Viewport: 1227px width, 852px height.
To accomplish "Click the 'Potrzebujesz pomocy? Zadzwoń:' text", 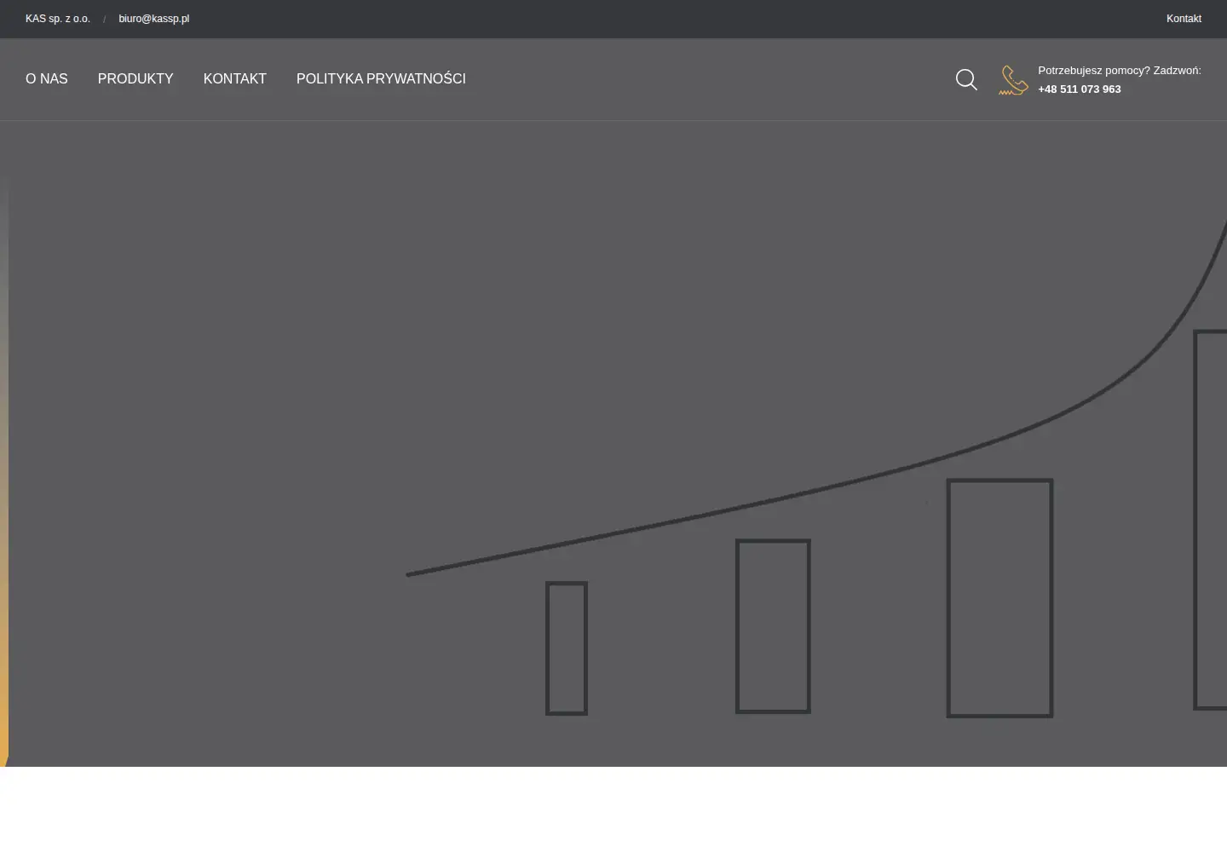I will click(x=1120, y=71).
